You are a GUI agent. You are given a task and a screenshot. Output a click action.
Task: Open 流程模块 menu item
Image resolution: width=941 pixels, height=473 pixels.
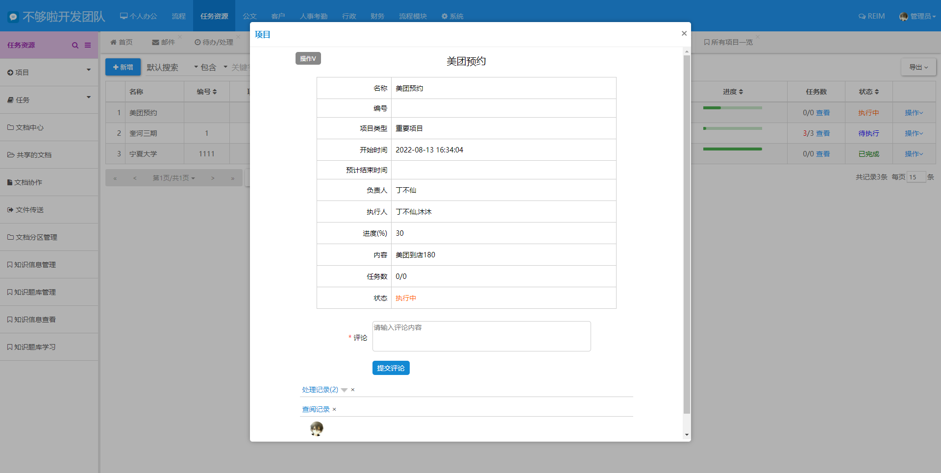click(413, 16)
